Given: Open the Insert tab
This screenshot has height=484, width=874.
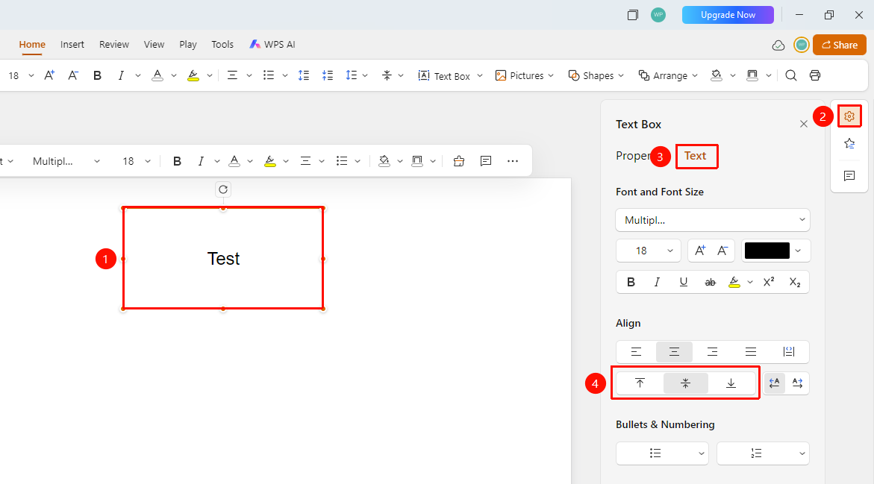Looking at the screenshot, I should [72, 45].
